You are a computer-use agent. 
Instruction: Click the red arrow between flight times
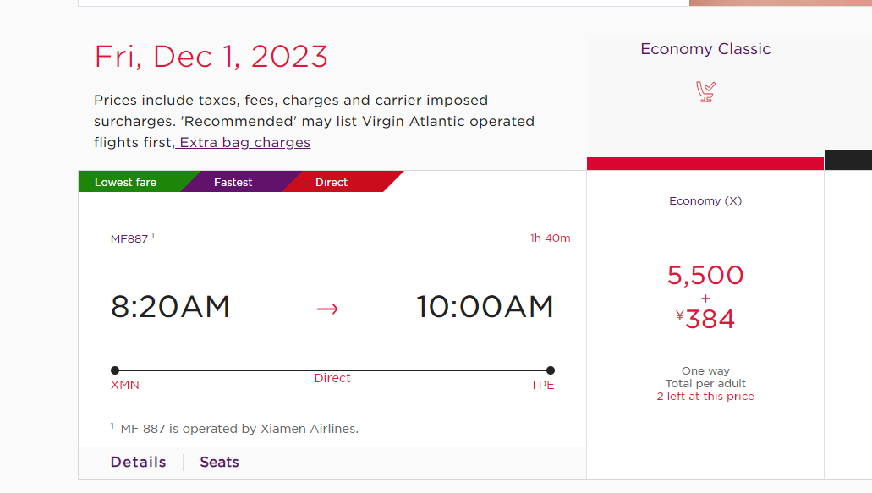(x=327, y=309)
